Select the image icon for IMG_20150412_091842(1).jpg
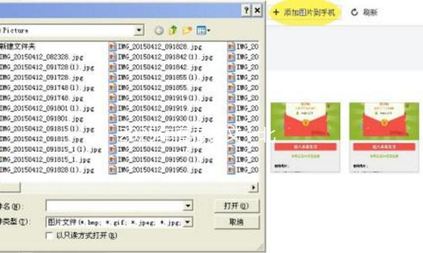This screenshot has width=423, height=253. [x=113, y=57]
